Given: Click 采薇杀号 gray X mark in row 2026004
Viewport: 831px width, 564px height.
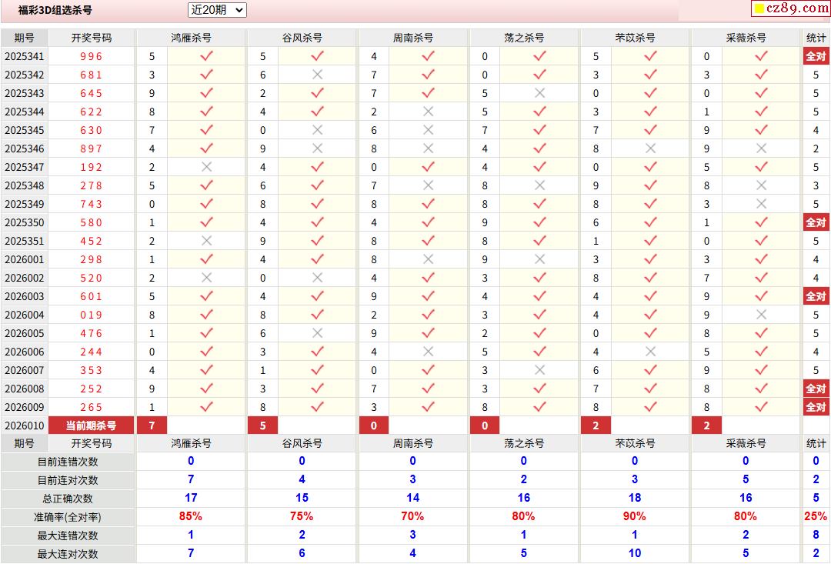Looking at the screenshot, I should pyautogui.click(x=761, y=315).
